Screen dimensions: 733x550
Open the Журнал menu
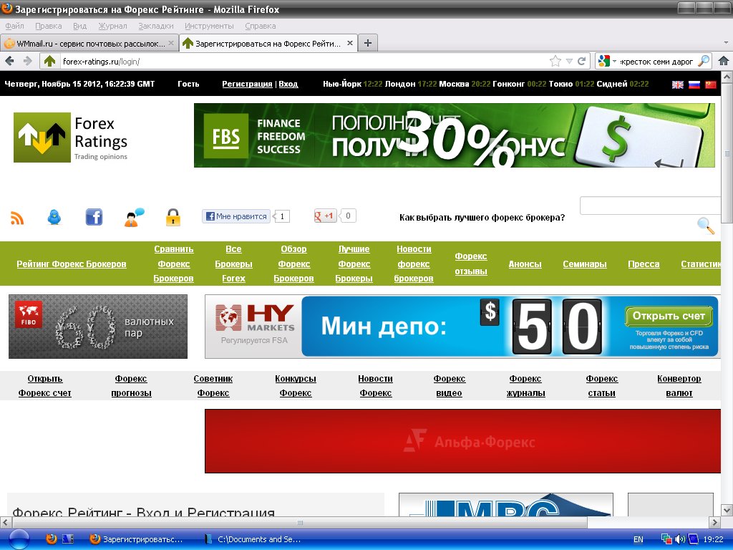112,26
